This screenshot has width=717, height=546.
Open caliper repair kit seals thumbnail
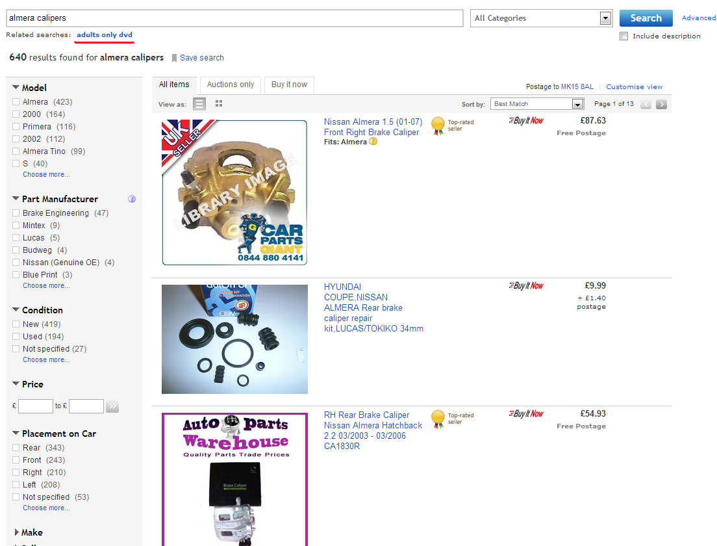coord(234,339)
